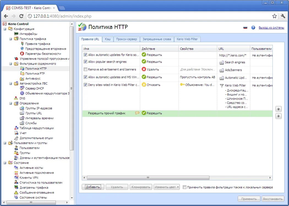The height and width of the screenshot is (206, 289).
Task: Click the Russian flag language icon
Action: (x=245, y=28)
